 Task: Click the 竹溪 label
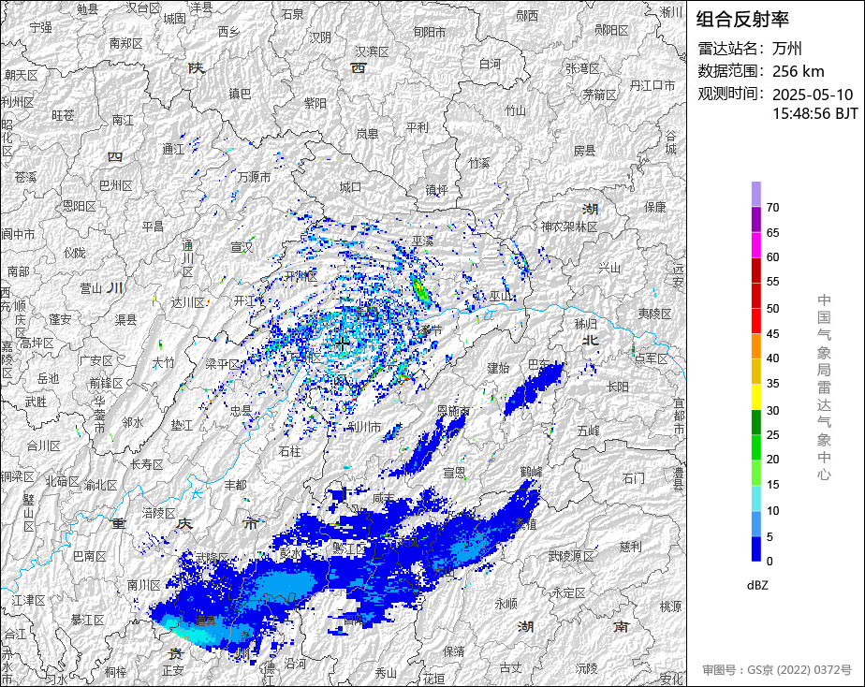click(479, 163)
